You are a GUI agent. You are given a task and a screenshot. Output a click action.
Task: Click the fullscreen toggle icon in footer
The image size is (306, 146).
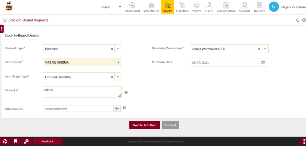point(303,141)
